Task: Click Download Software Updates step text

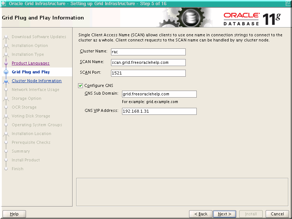Action: pos(39,37)
